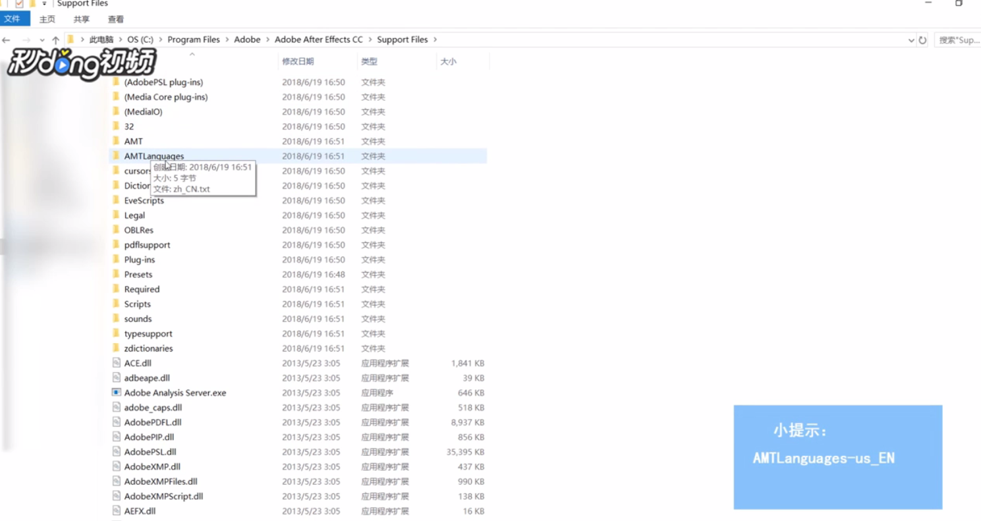Switch to the 查看 tab

[116, 20]
